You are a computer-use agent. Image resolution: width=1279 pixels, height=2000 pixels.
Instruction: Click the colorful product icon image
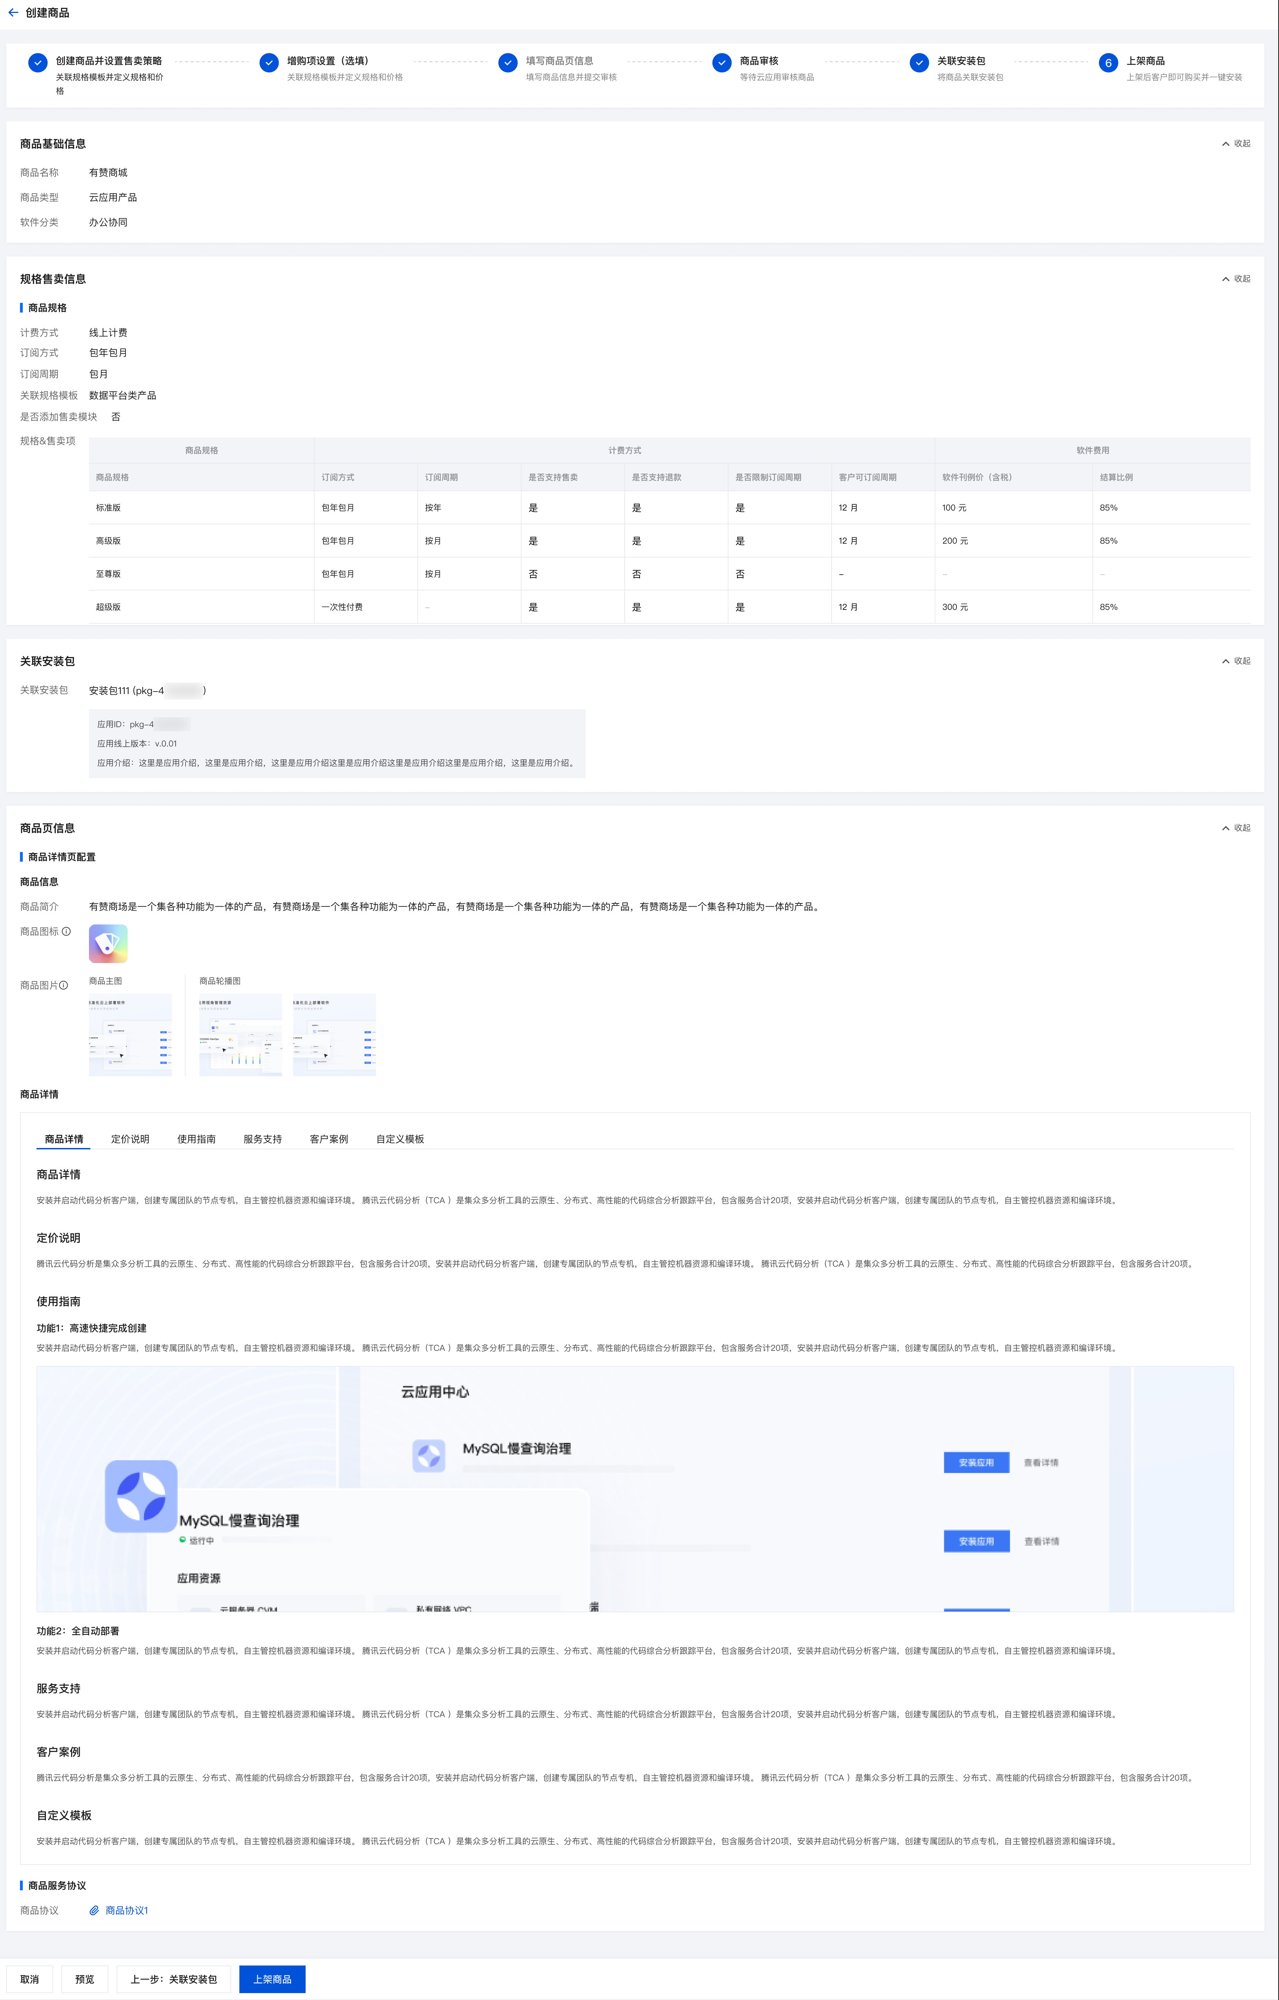pyautogui.click(x=108, y=943)
